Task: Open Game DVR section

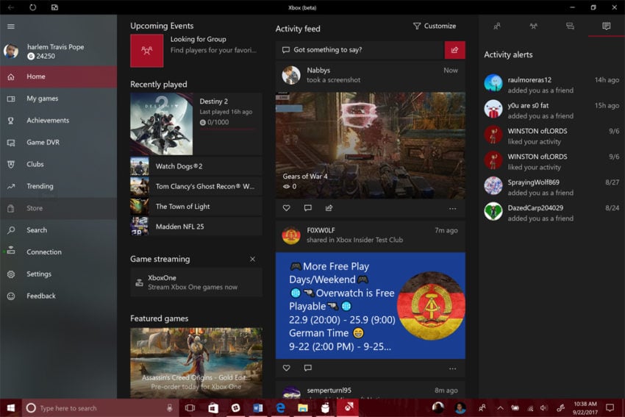Action: tap(59, 143)
